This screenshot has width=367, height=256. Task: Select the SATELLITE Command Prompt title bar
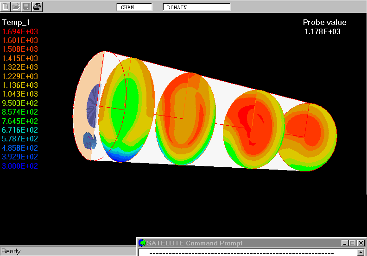[x=241, y=243]
